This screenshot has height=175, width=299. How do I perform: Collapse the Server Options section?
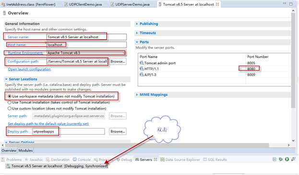[6, 142]
